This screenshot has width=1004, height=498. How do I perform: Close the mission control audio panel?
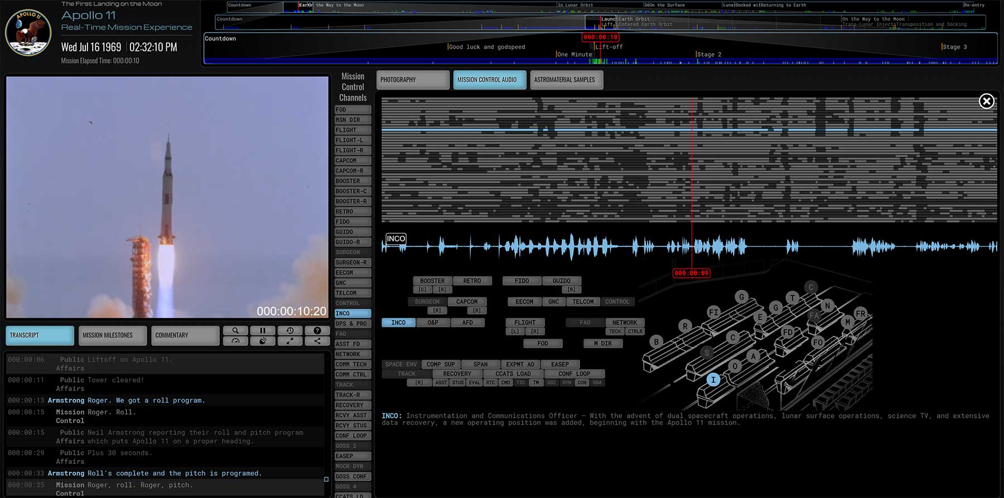click(x=986, y=101)
